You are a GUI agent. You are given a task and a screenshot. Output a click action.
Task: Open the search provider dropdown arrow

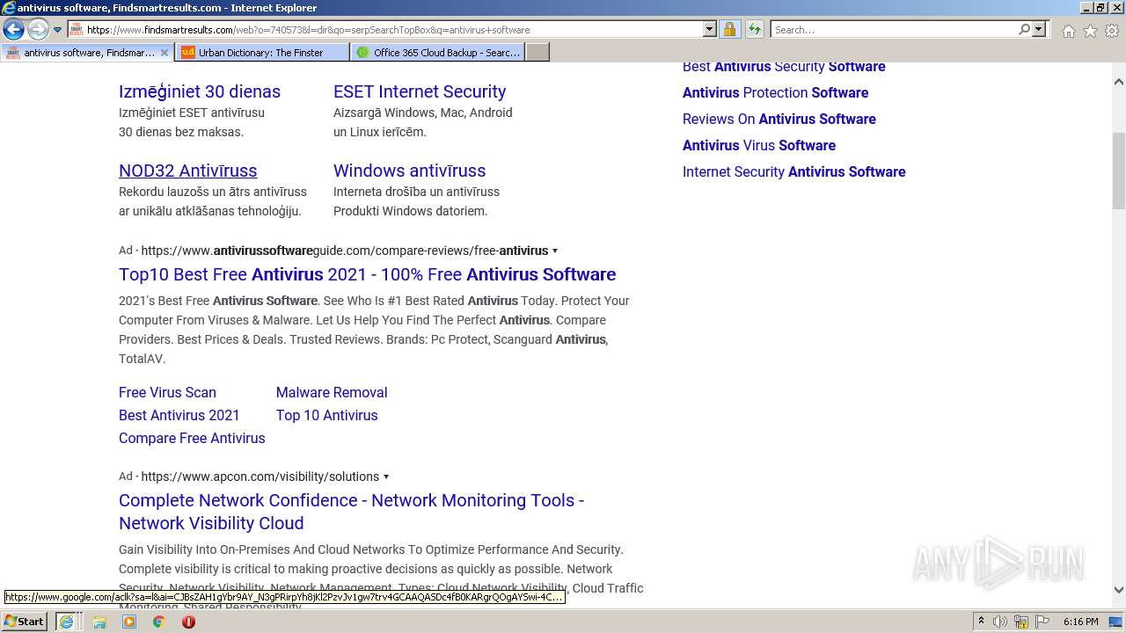(x=1039, y=29)
